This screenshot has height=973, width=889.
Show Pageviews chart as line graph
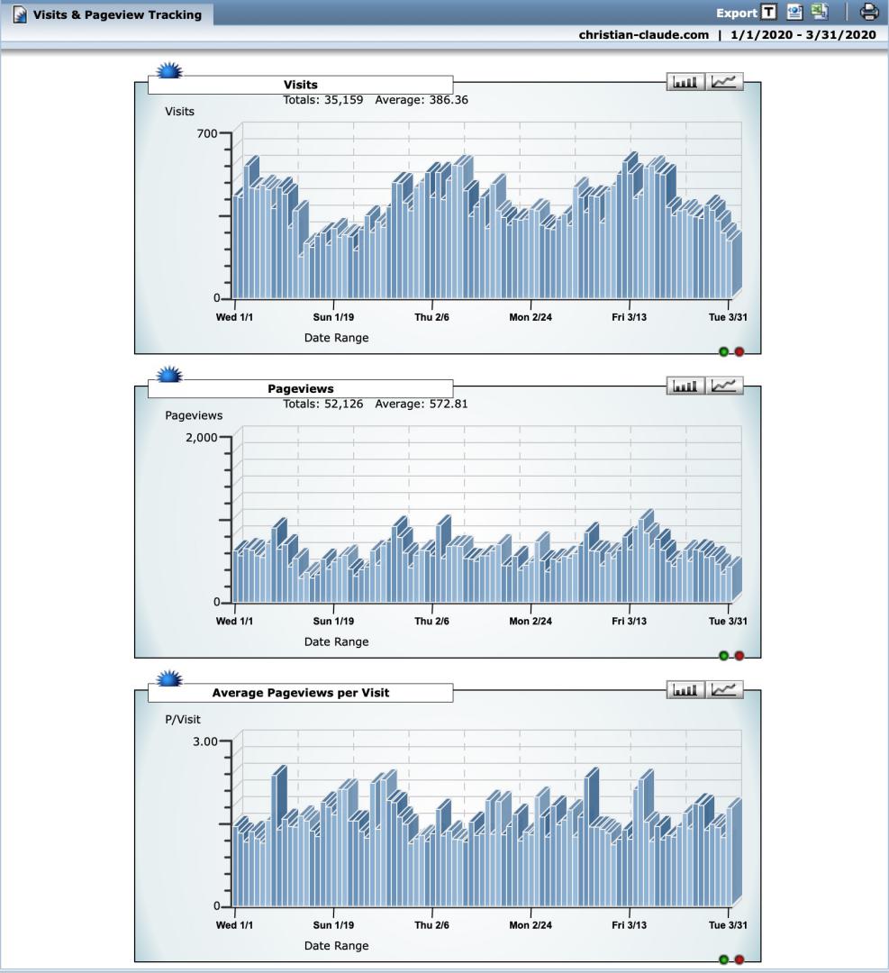tap(724, 386)
